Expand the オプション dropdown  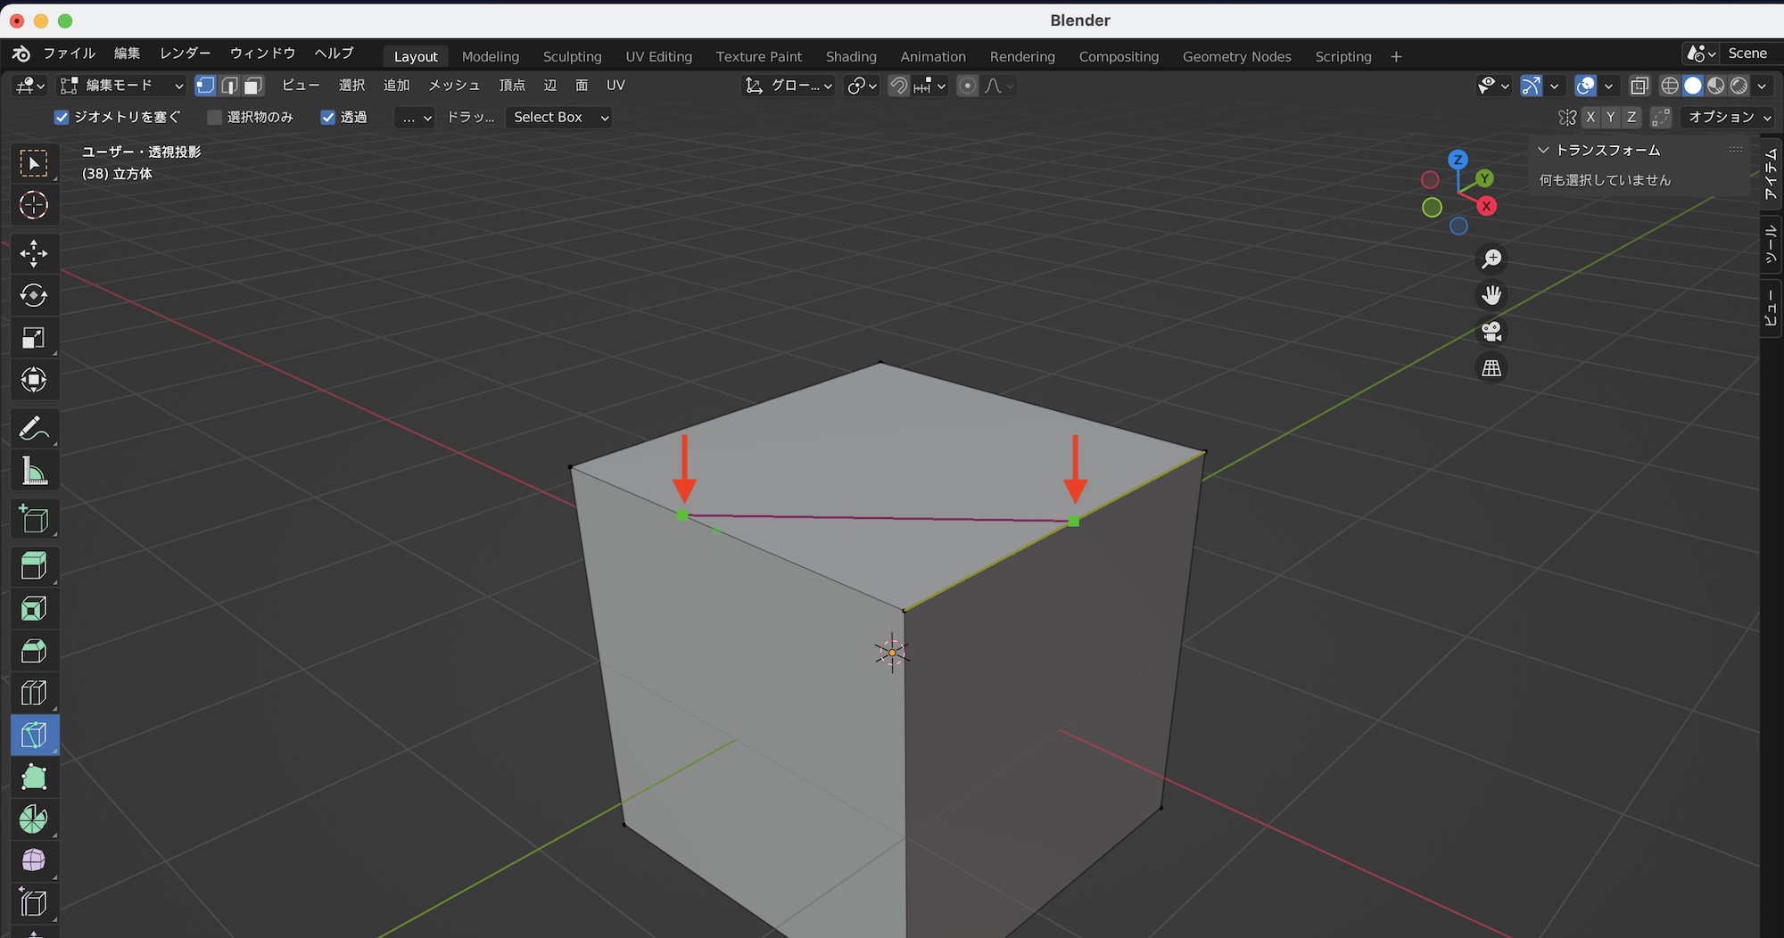click(1729, 118)
